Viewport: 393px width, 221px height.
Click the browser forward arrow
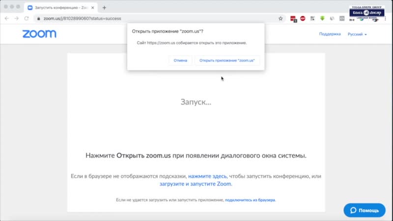click(x=17, y=19)
